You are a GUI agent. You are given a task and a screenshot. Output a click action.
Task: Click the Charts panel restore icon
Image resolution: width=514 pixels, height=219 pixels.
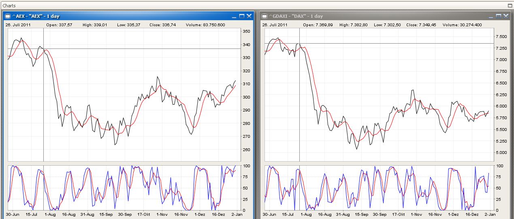click(x=510, y=6)
